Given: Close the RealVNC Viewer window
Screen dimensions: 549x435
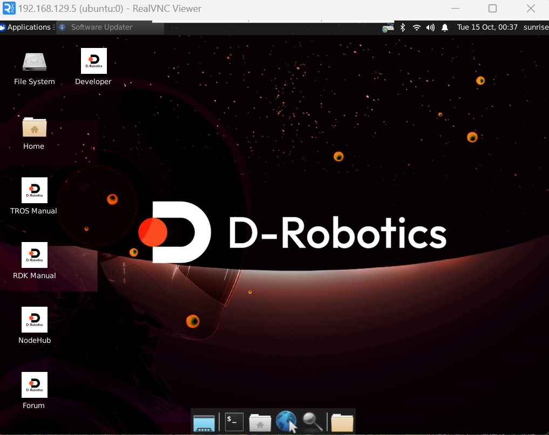Looking at the screenshot, I should (531, 9).
